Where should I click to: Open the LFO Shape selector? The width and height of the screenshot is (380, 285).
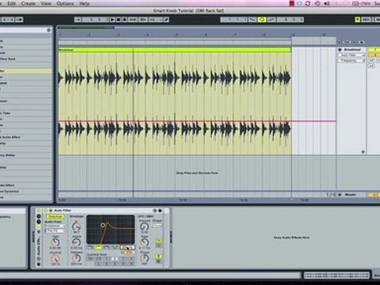coord(157,226)
